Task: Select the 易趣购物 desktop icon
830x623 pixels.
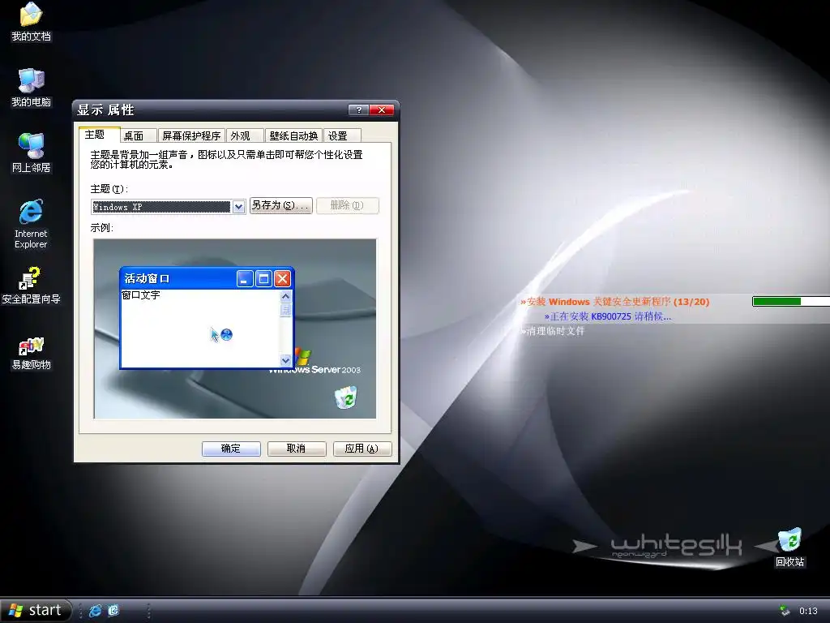Action: coord(32,353)
